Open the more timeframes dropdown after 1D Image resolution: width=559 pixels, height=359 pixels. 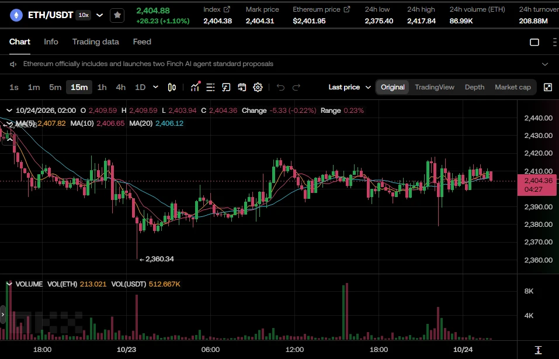155,88
